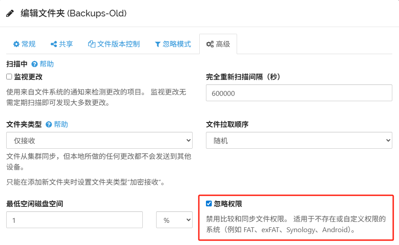Screen dimensions: 399x245
Task: Switch to the 忽略模式 tab
Action: (x=173, y=44)
